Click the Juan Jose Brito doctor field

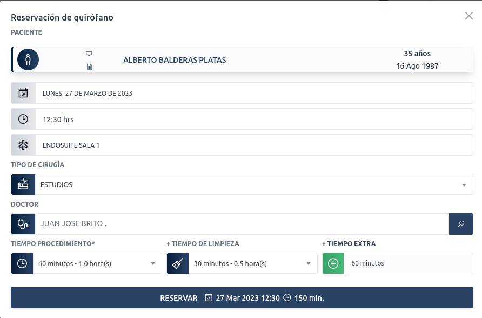click(242, 224)
